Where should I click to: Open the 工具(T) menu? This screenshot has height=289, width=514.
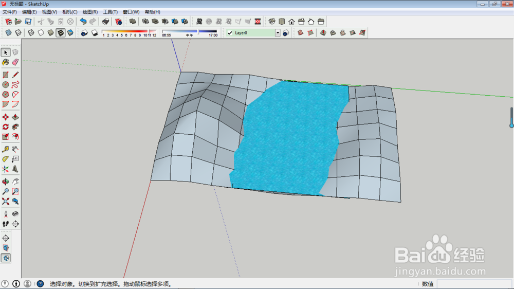coord(111,12)
